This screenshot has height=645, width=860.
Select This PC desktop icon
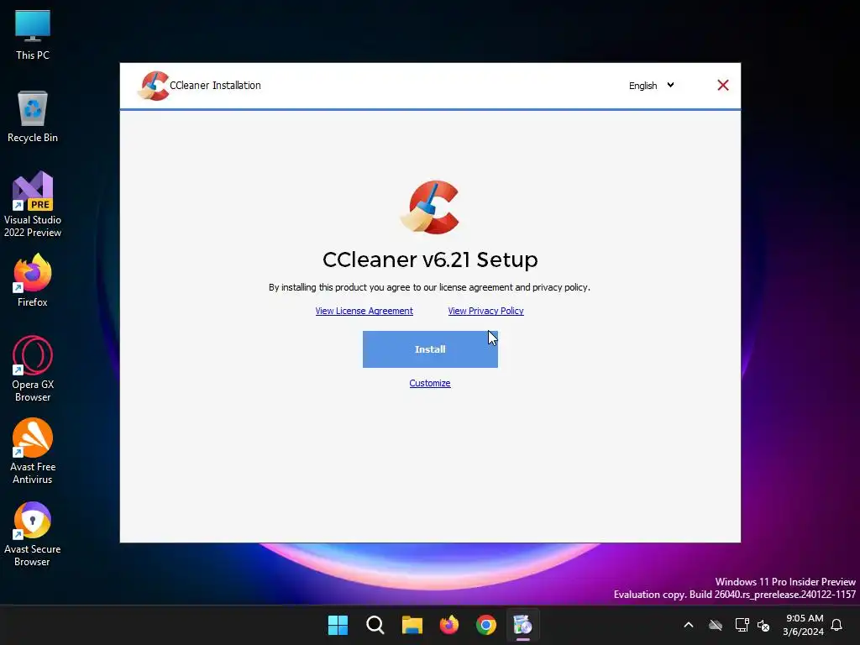coord(33,34)
